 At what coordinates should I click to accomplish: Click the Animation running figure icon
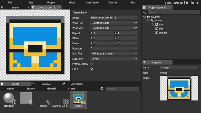pyautogui.click(x=64, y=84)
